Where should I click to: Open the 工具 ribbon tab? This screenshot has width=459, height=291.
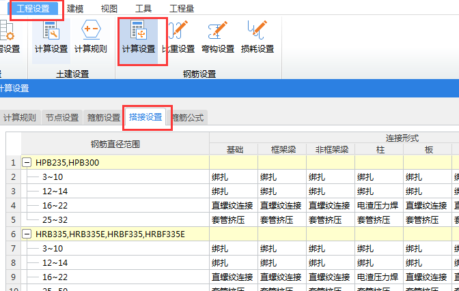click(x=143, y=9)
